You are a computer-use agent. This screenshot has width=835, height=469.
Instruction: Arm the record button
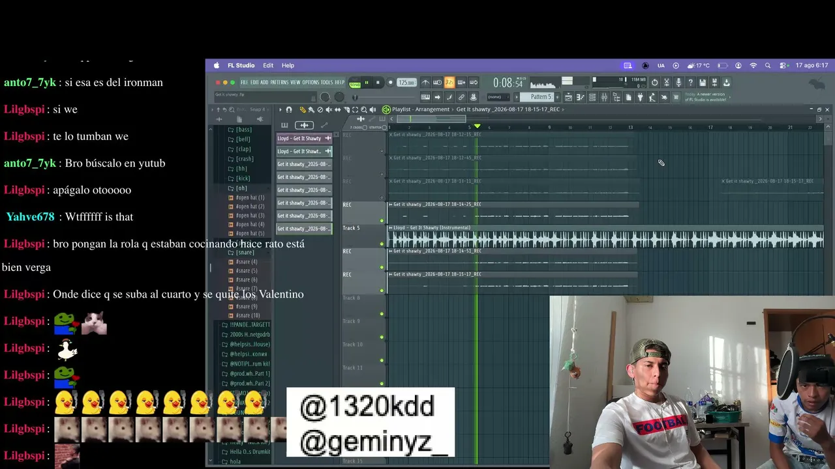(390, 83)
